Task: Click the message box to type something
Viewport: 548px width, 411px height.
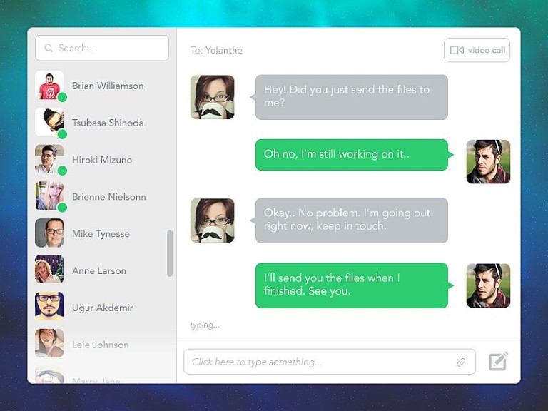Action: tap(330, 362)
